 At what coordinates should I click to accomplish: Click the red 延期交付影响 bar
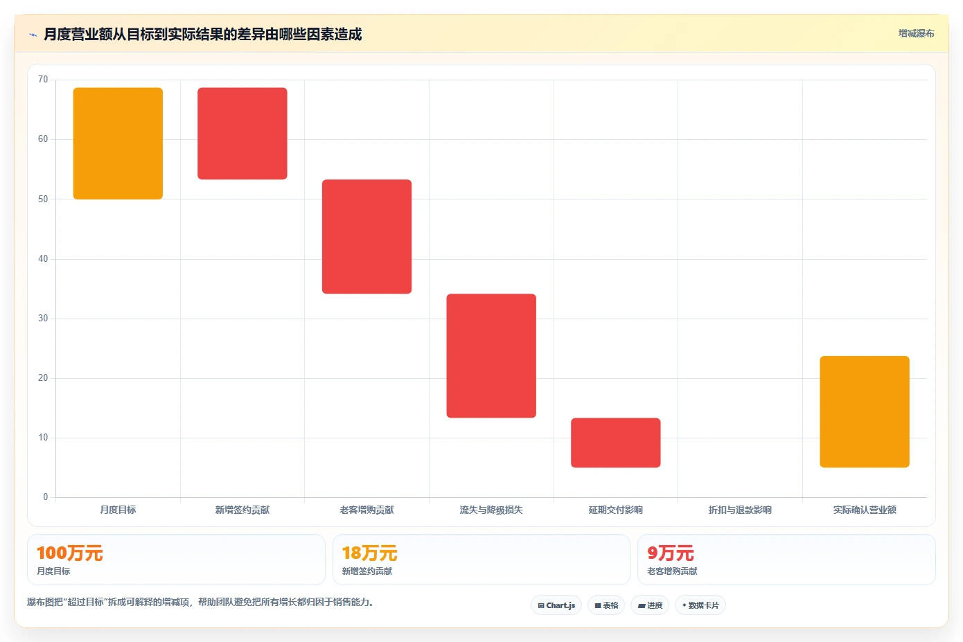click(616, 443)
